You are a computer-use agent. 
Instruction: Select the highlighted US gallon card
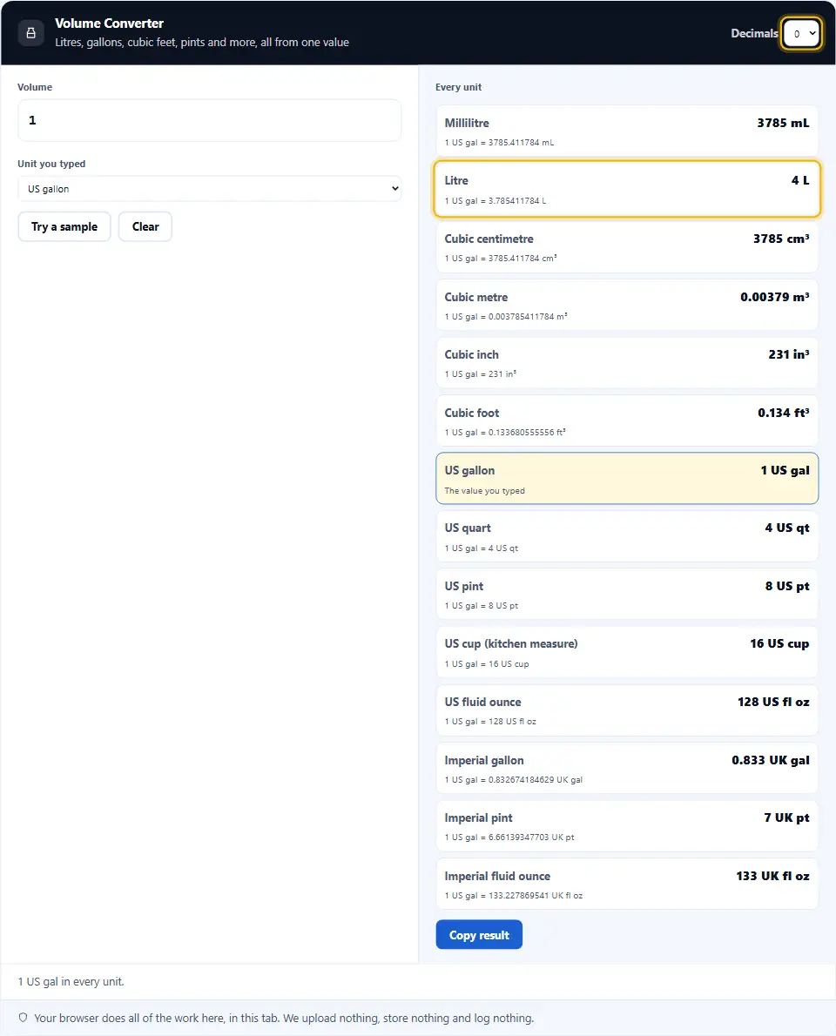pyautogui.click(x=627, y=478)
